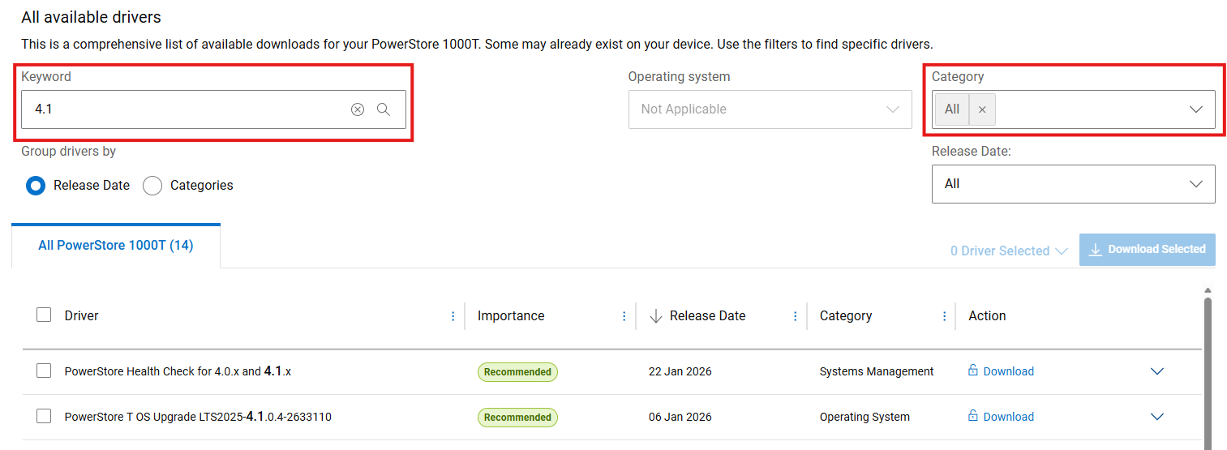Screen dimensions: 1227x450
Task: Open the Importance column options menu
Action: [x=624, y=316]
